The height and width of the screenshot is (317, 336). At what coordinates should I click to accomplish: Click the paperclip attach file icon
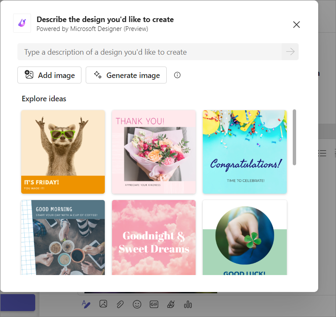[120, 304]
